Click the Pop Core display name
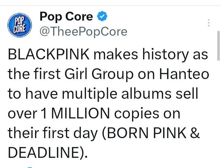 click(x=66, y=17)
